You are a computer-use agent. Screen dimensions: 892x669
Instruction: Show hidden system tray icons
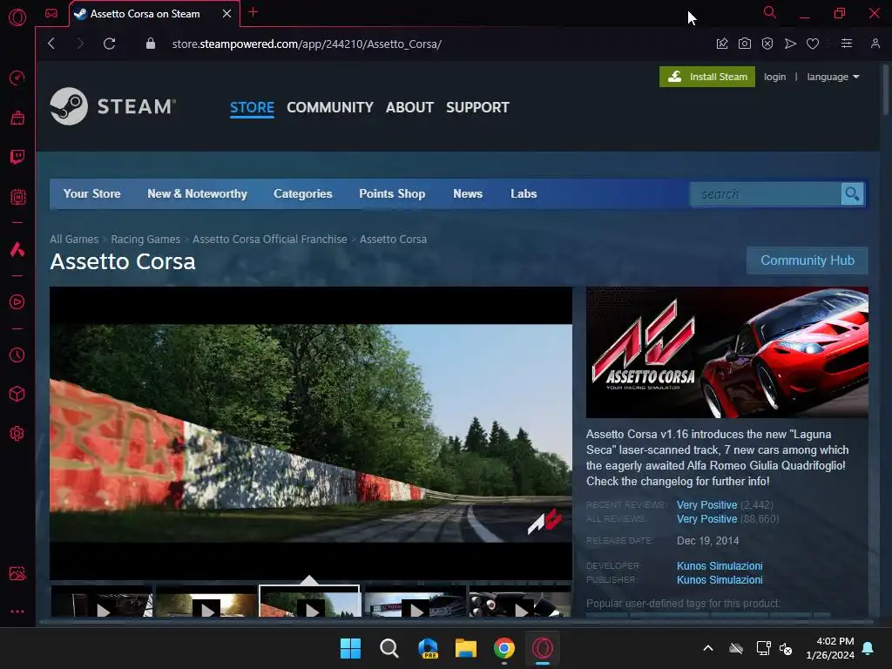pyautogui.click(x=708, y=648)
